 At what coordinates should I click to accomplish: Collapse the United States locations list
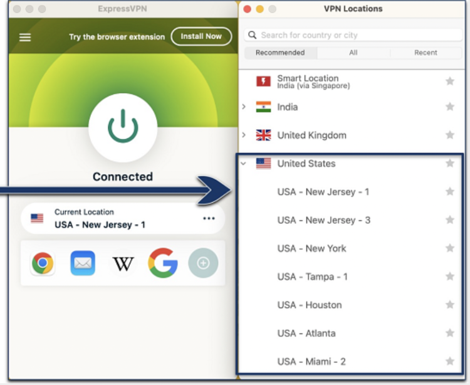243,164
